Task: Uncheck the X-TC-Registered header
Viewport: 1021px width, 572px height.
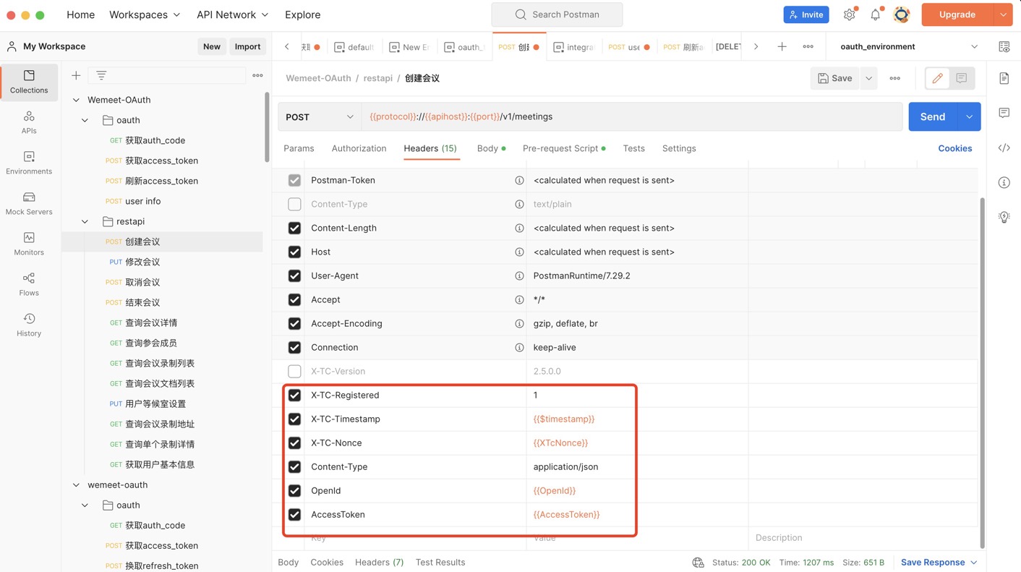Action: click(294, 395)
